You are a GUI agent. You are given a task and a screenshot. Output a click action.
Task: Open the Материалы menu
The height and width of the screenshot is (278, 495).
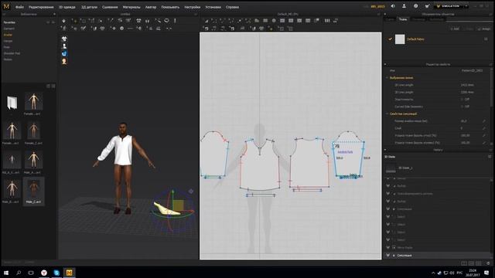(131, 7)
